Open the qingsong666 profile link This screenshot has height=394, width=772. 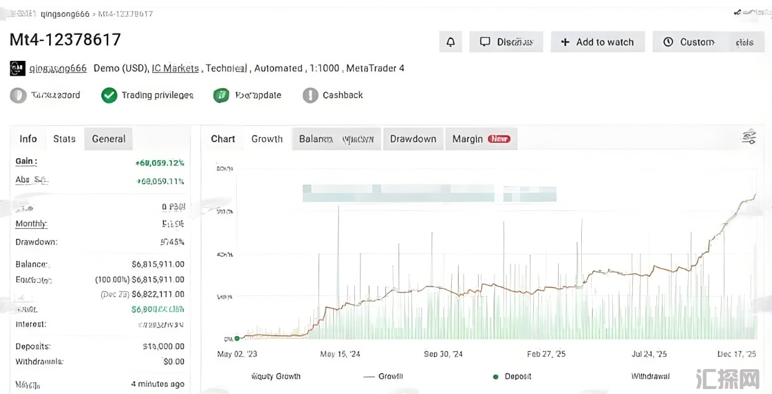click(58, 68)
